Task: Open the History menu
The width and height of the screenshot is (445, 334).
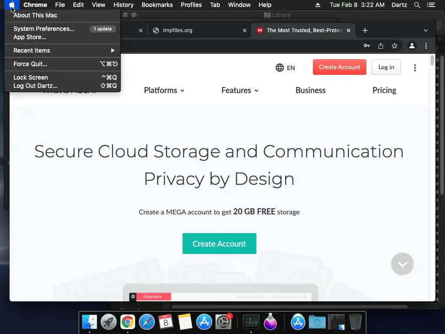Action: coord(123,5)
